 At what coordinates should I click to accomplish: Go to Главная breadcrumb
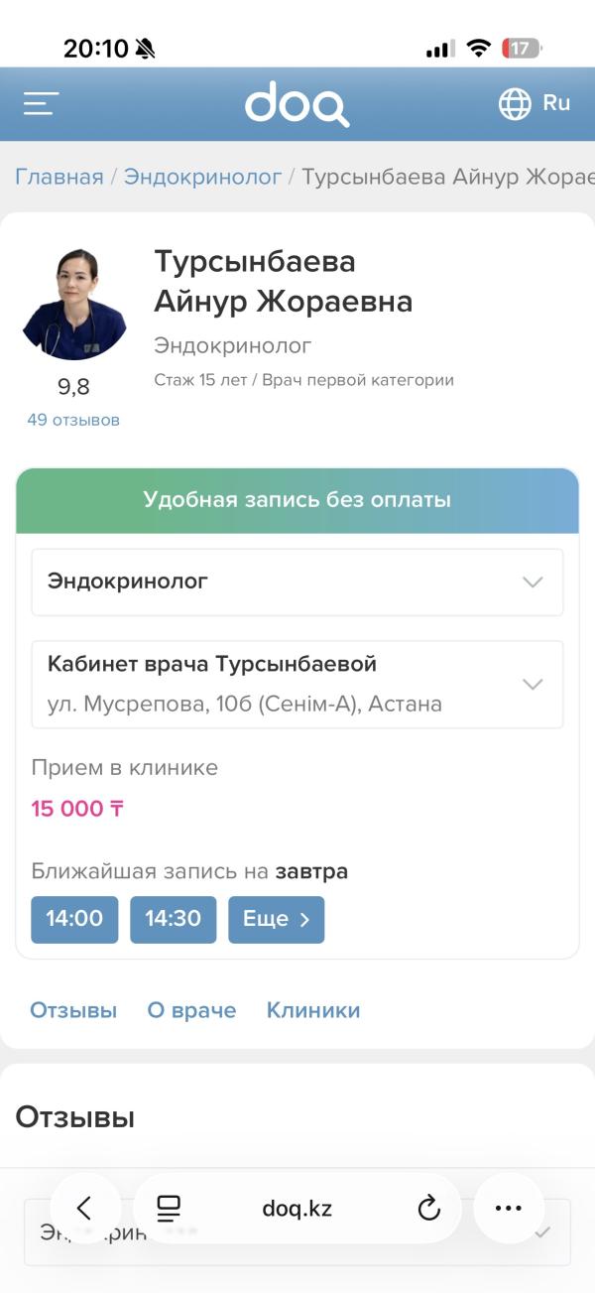(59, 177)
